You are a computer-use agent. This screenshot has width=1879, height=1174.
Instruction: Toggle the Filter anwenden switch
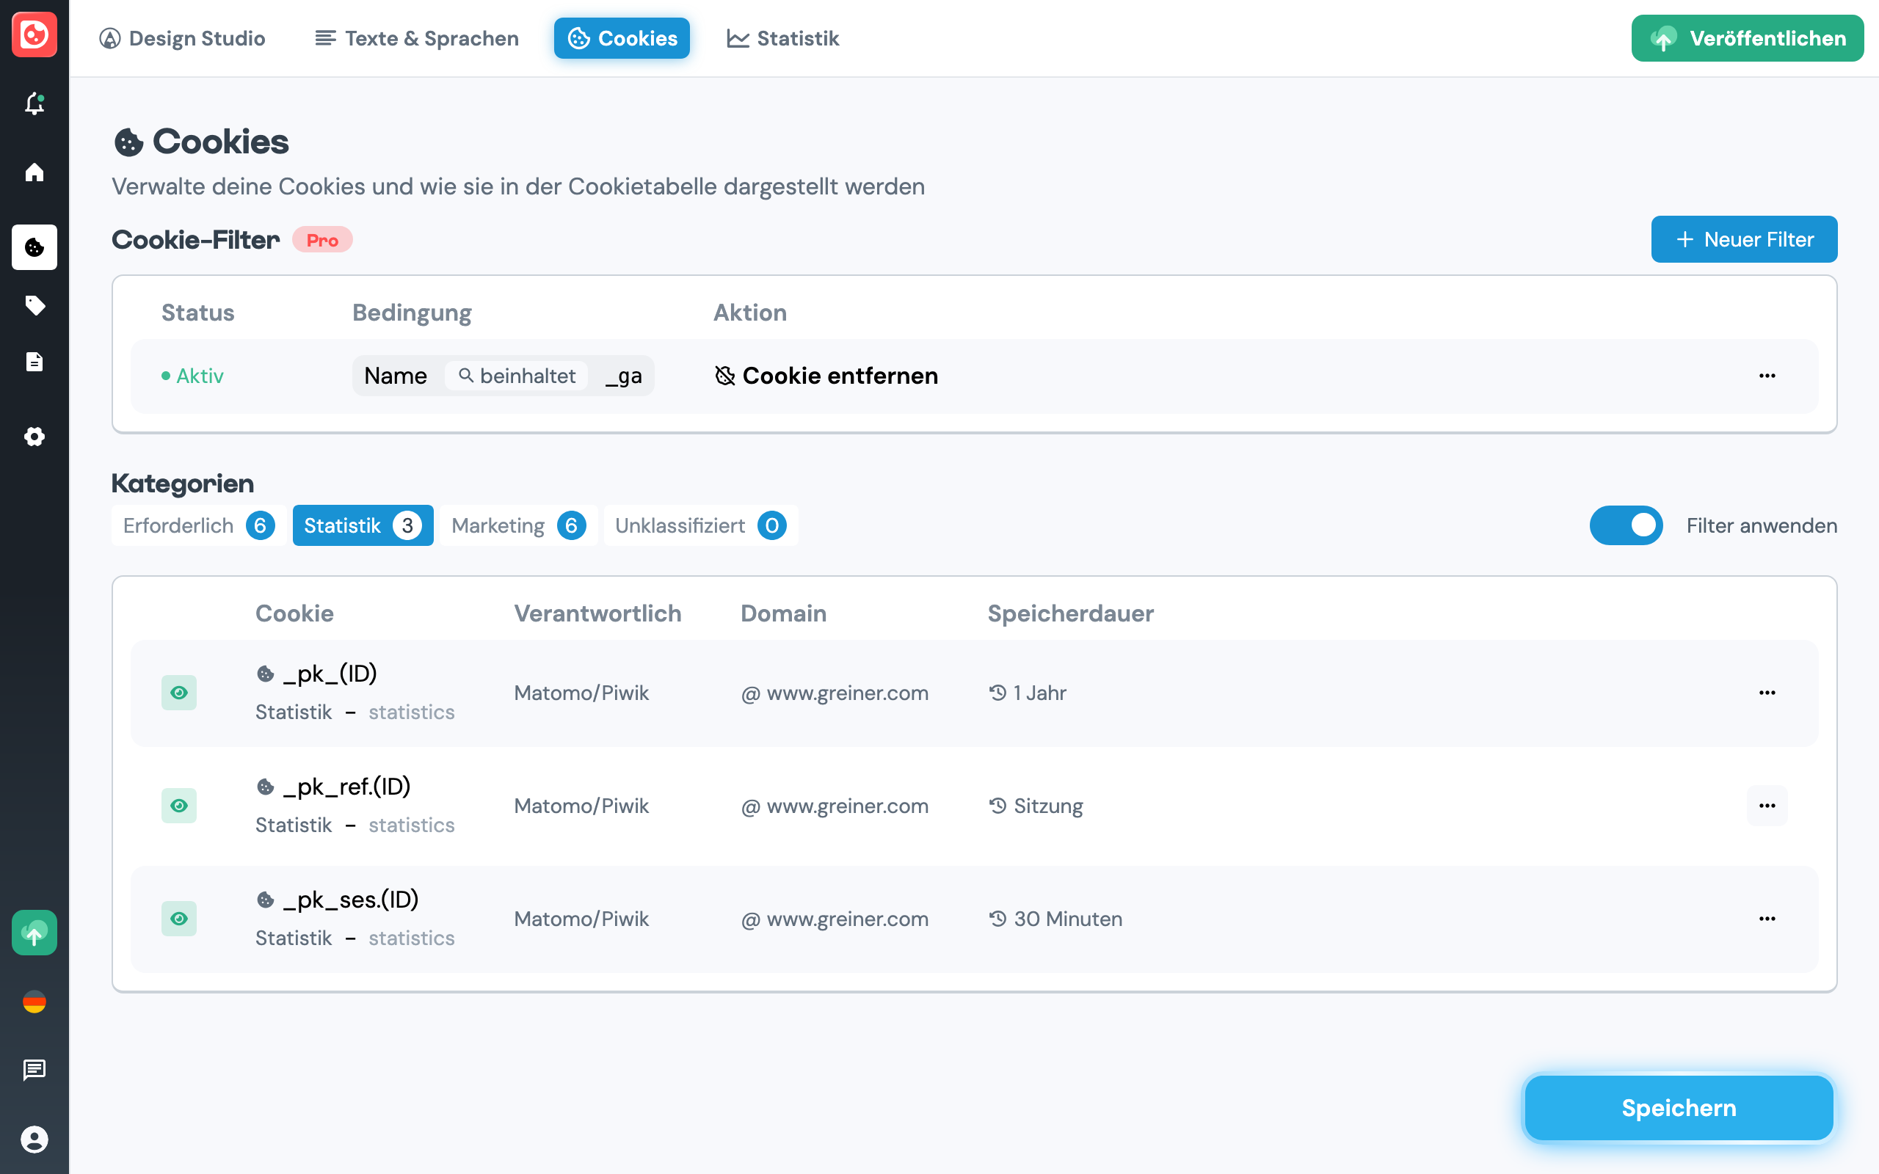(x=1627, y=525)
